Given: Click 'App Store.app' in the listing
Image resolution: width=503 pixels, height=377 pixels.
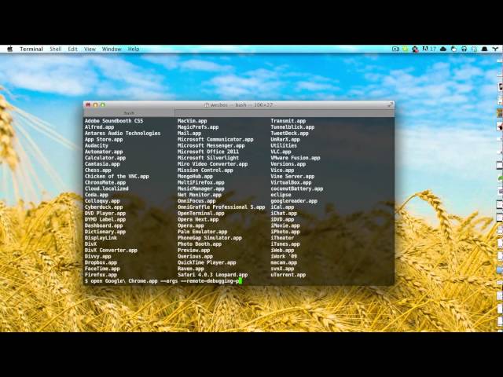Looking at the screenshot, I should coord(104,140).
